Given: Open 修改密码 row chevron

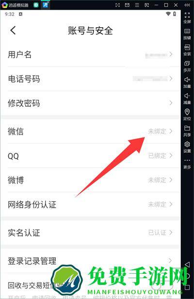Looking at the screenshot, I should (171, 103).
